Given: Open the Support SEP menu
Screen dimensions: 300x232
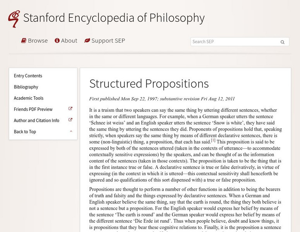Looking at the screenshot, I should point(108,41).
